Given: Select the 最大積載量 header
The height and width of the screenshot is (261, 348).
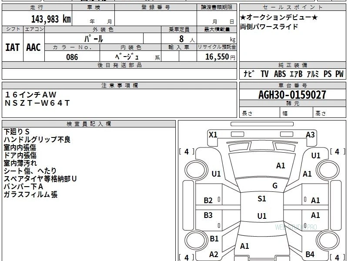Looking at the screenshot, I should [217, 29].
